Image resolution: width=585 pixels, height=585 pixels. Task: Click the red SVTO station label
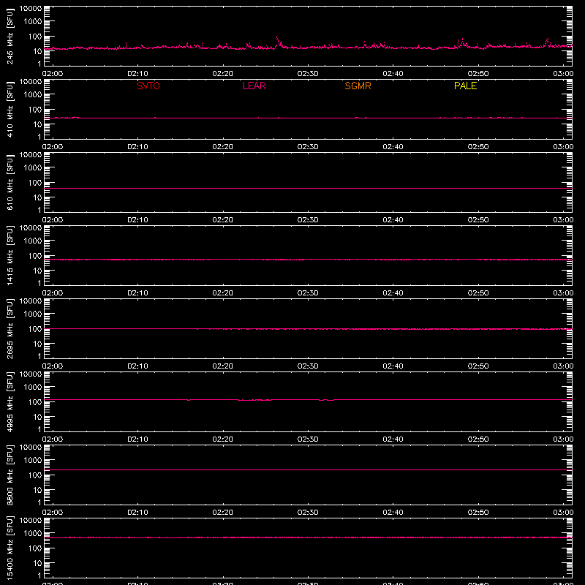click(x=148, y=86)
